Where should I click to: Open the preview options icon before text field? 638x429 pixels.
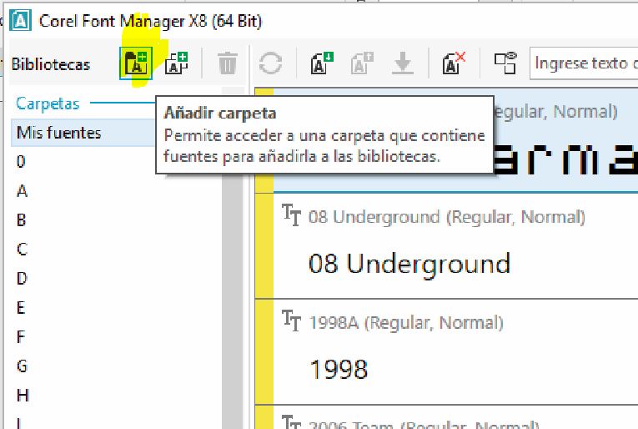click(x=505, y=63)
